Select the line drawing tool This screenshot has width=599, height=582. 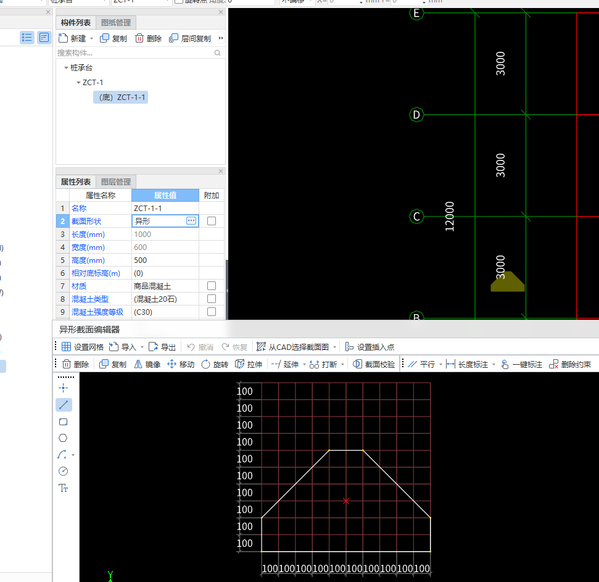click(x=64, y=405)
